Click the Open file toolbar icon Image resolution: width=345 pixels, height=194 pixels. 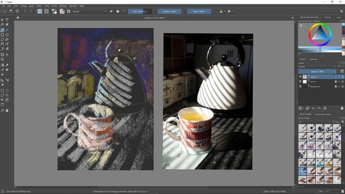tap(11, 11)
